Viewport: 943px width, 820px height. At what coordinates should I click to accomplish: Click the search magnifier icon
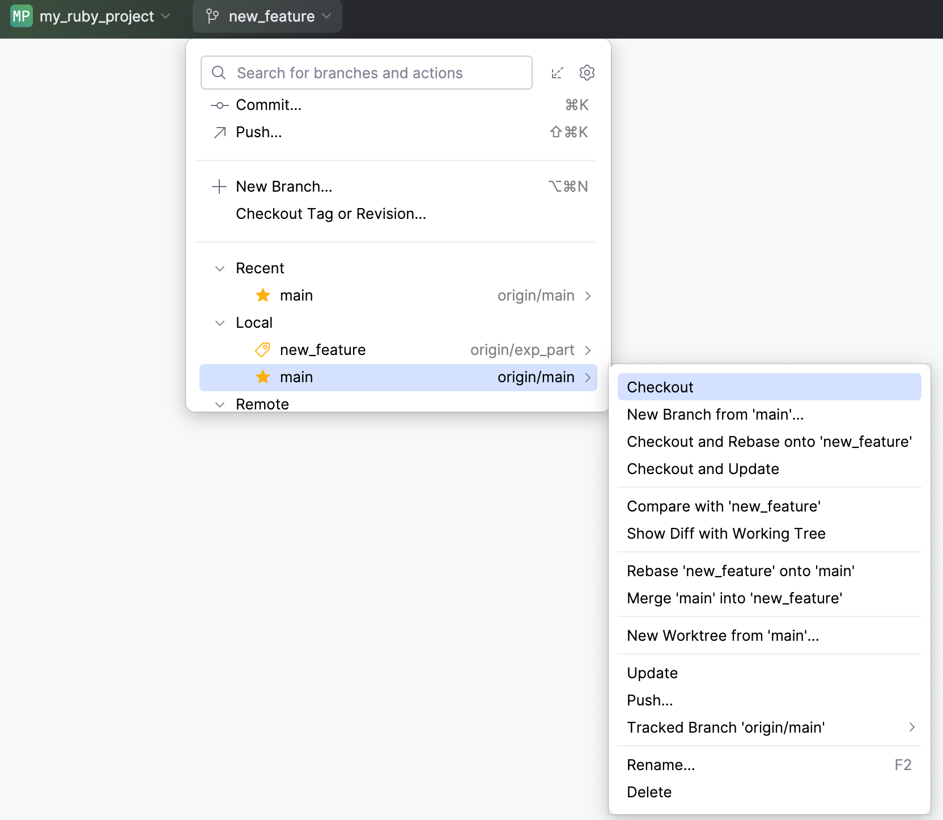pyautogui.click(x=219, y=73)
